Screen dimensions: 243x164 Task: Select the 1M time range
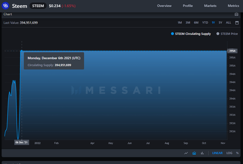180,23
